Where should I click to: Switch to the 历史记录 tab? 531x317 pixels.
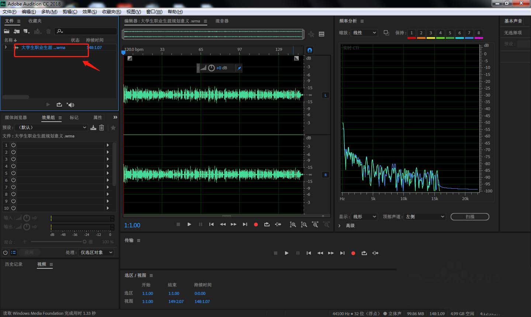(x=14, y=264)
